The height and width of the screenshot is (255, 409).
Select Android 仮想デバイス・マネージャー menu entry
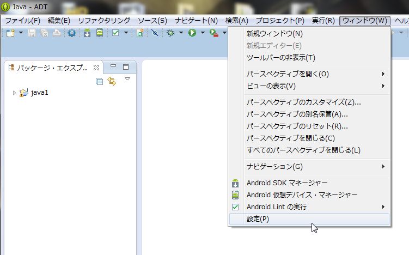pos(310,195)
